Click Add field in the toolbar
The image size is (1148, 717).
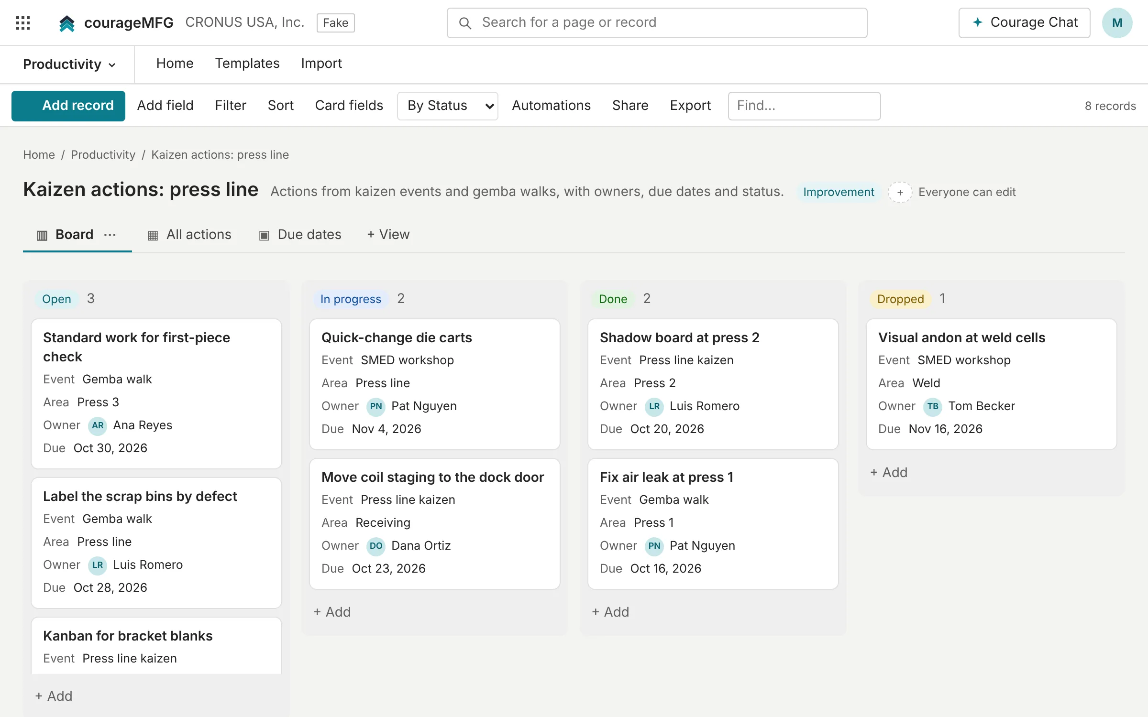(x=165, y=106)
